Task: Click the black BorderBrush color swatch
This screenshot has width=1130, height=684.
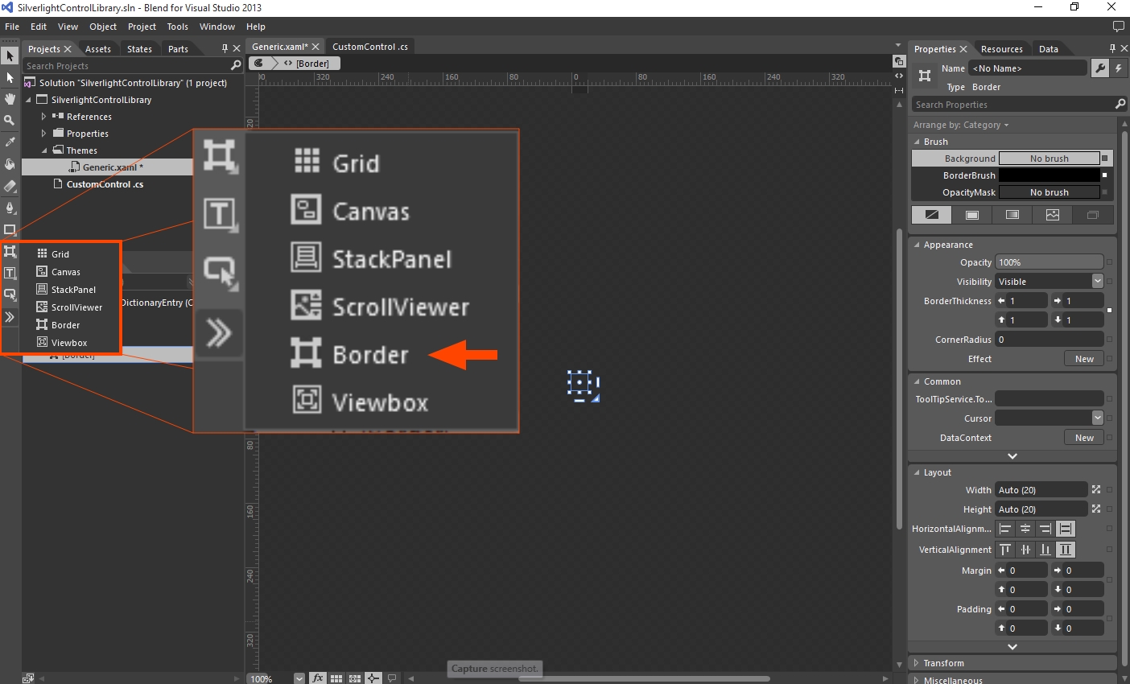Action: click(1049, 175)
